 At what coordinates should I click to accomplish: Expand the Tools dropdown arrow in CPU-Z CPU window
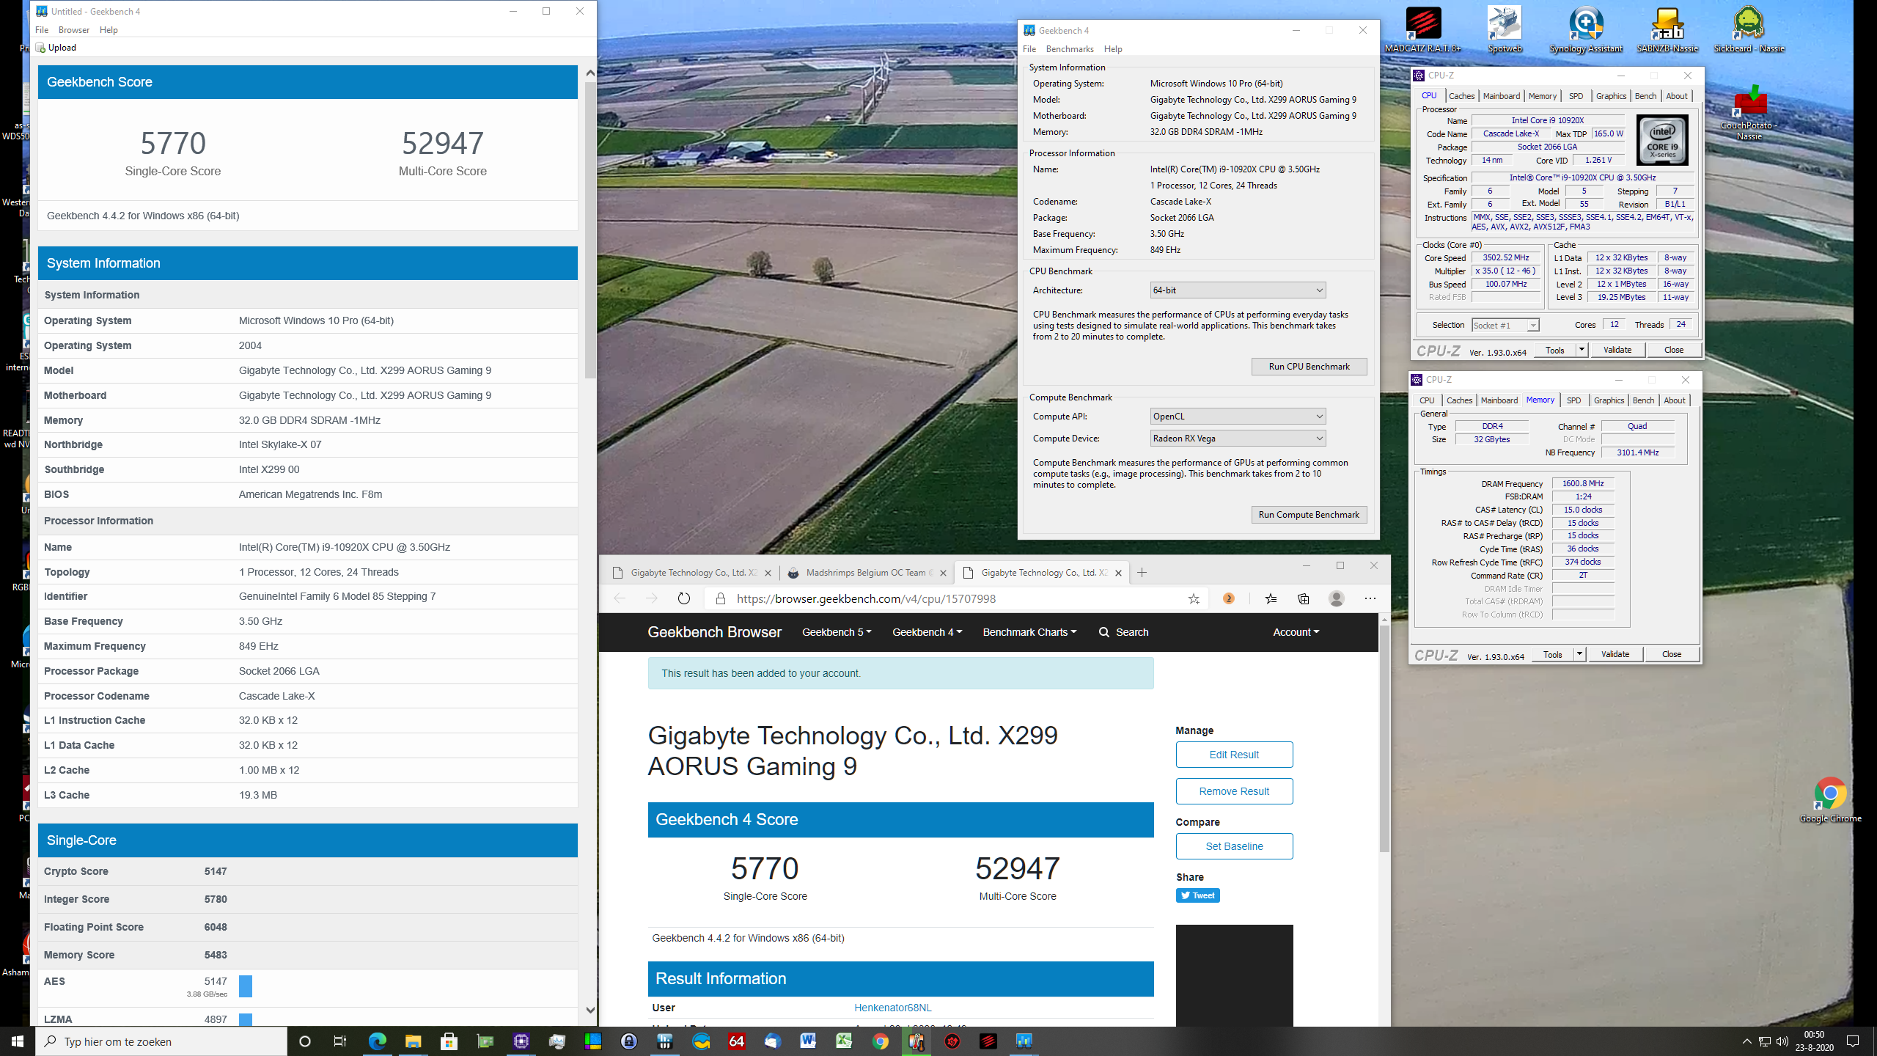coord(1582,350)
